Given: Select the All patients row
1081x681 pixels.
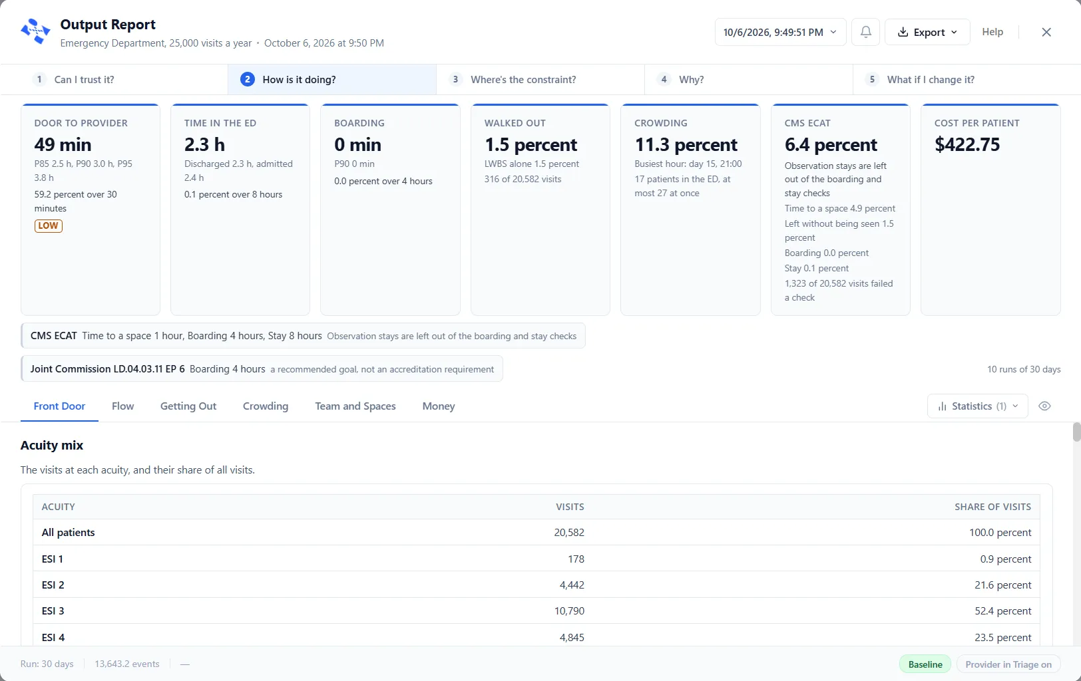Looking at the screenshot, I should tap(537, 533).
